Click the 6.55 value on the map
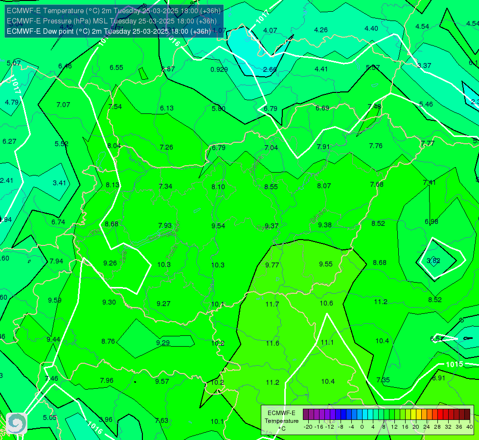This screenshot has width=479, height=440. click(x=116, y=67)
